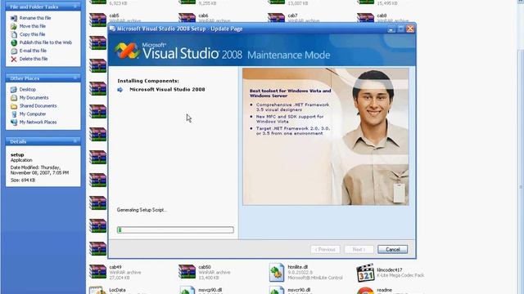The image size is (524, 294).
Task: Select the cab5 WinRAR archive icon
Action: pos(97,20)
